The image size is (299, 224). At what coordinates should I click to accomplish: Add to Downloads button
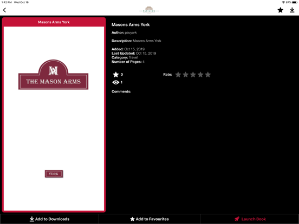50,219
